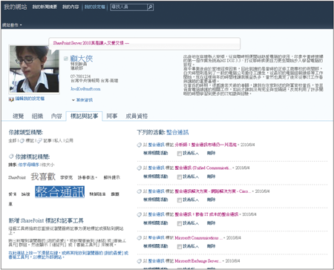Select the SharePoint tag in the cloud

coord(17,177)
